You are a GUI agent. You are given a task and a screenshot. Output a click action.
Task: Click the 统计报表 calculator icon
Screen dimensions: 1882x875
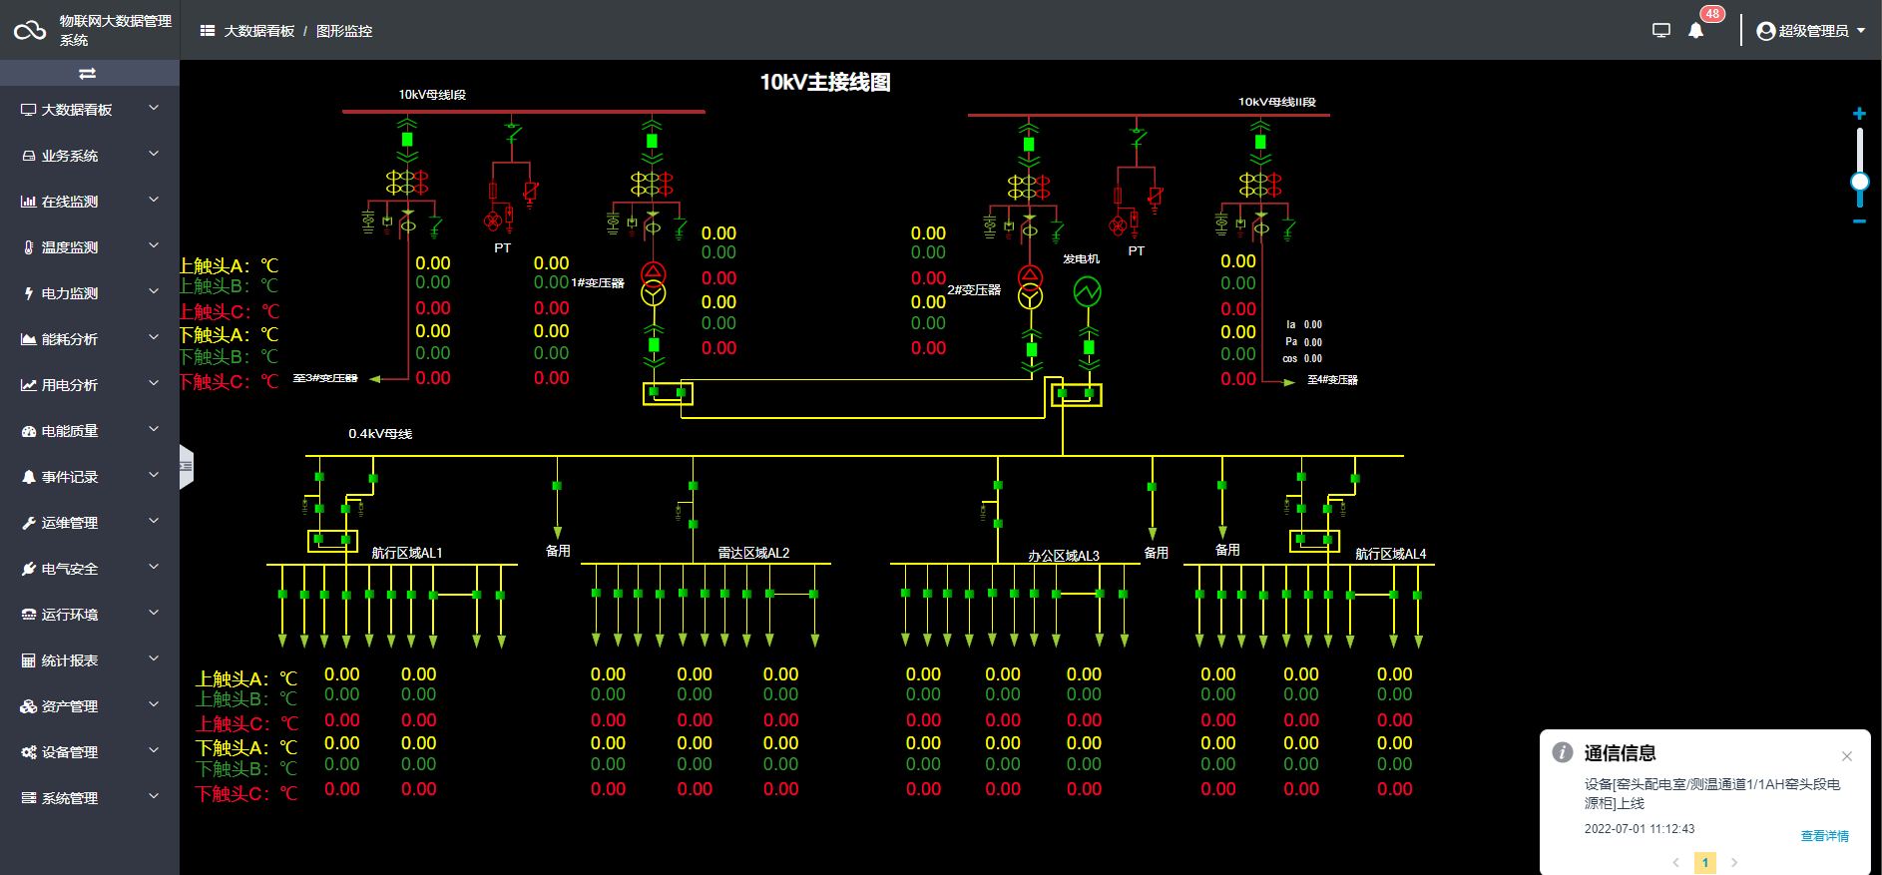click(x=29, y=660)
